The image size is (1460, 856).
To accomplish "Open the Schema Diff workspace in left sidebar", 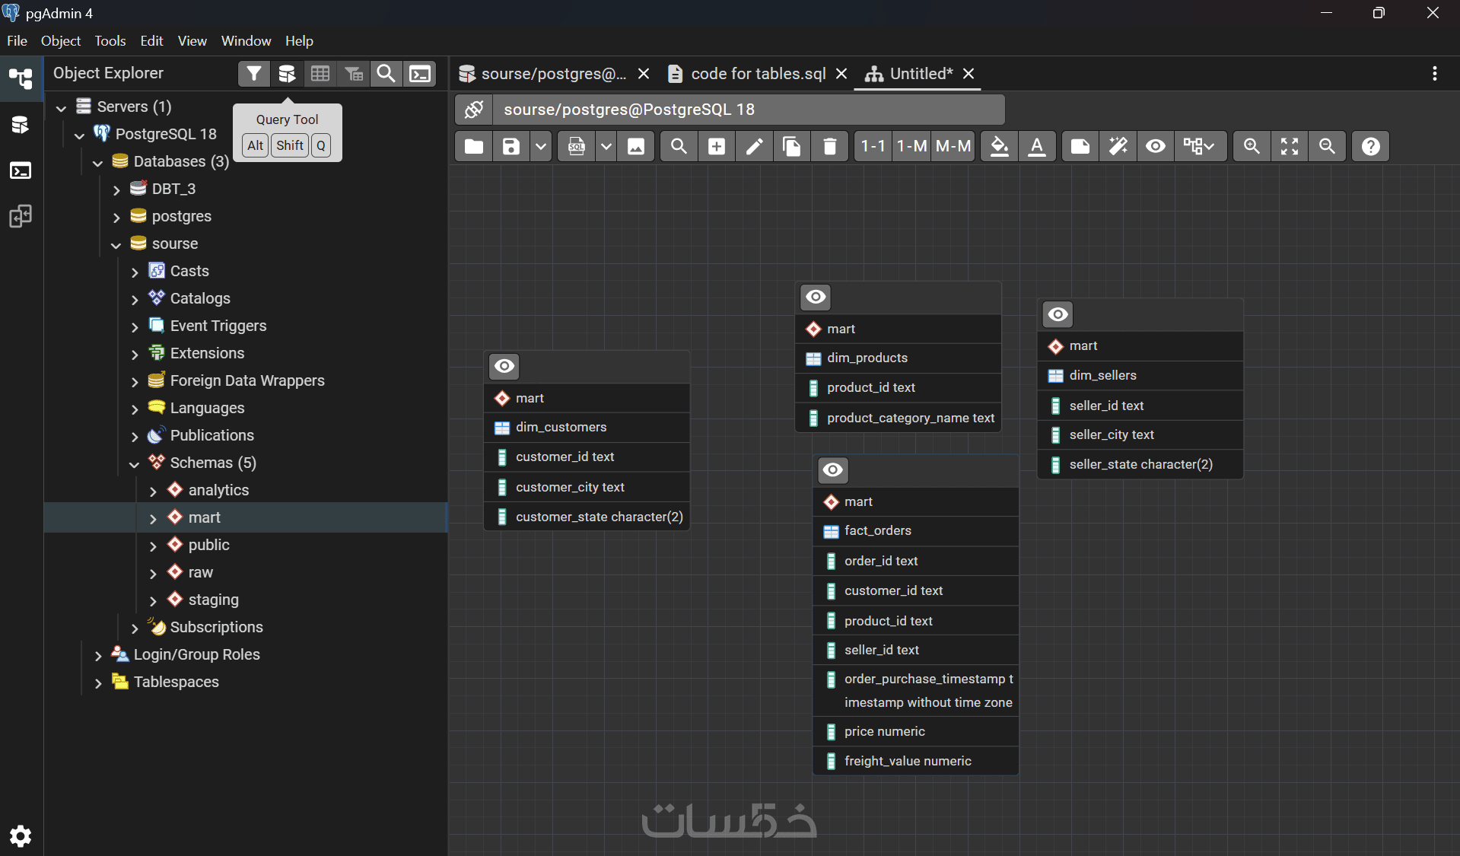I will (21, 216).
